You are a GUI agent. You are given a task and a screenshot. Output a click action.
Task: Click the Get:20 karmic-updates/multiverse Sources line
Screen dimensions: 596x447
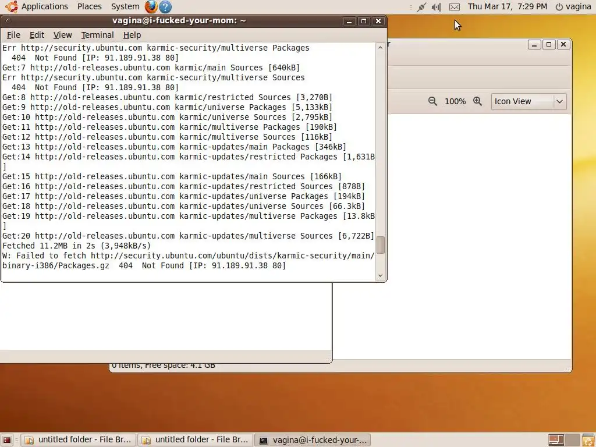(x=188, y=236)
